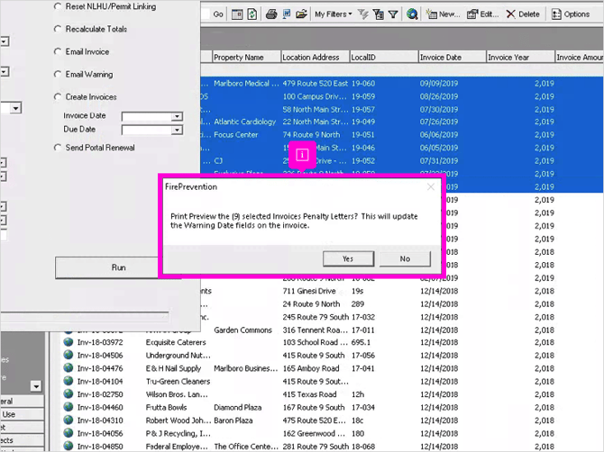The width and height of the screenshot is (604, 452).
Task: Click Baron Plaza property cell
Action: [x=233, y=420]
